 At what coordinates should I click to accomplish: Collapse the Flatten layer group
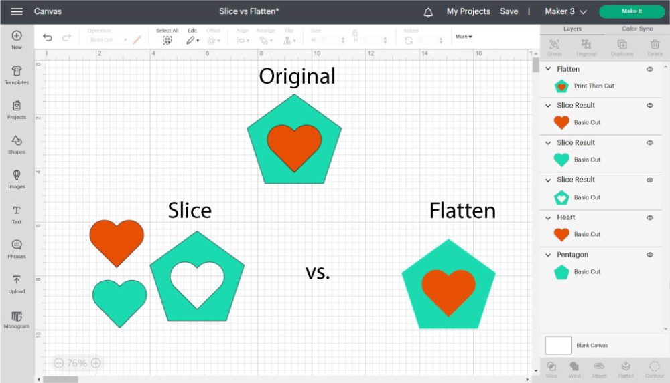point(548,69)
